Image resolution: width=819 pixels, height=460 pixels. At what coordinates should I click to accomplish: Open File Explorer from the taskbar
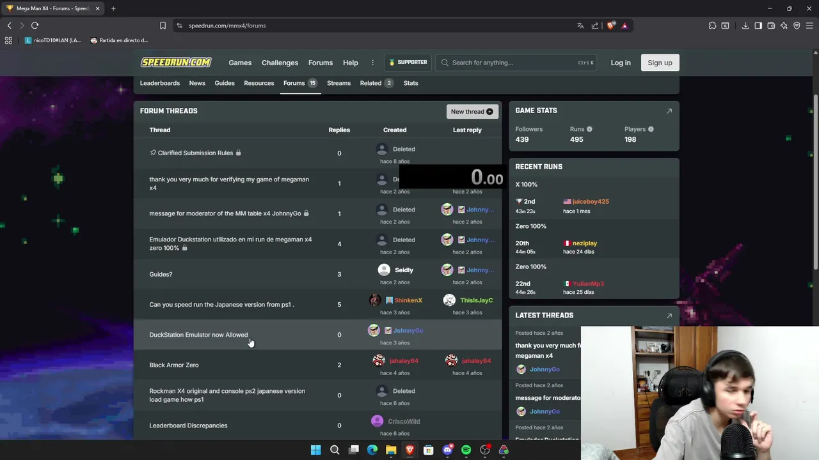pos(391,450)
